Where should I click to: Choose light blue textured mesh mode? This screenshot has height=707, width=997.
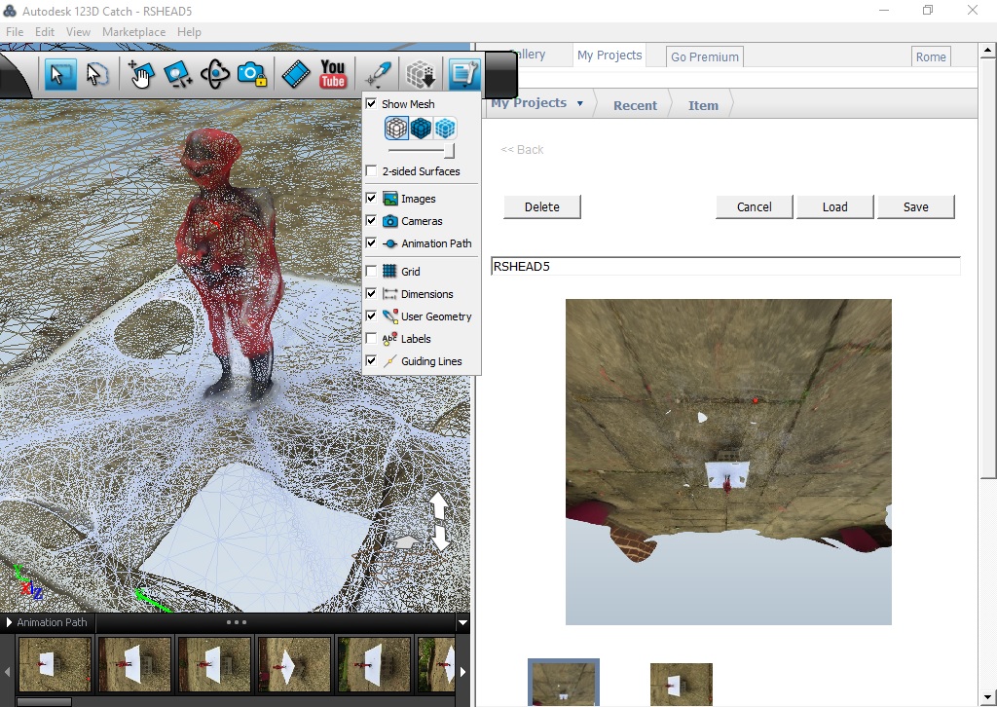(x=444, y=129)
